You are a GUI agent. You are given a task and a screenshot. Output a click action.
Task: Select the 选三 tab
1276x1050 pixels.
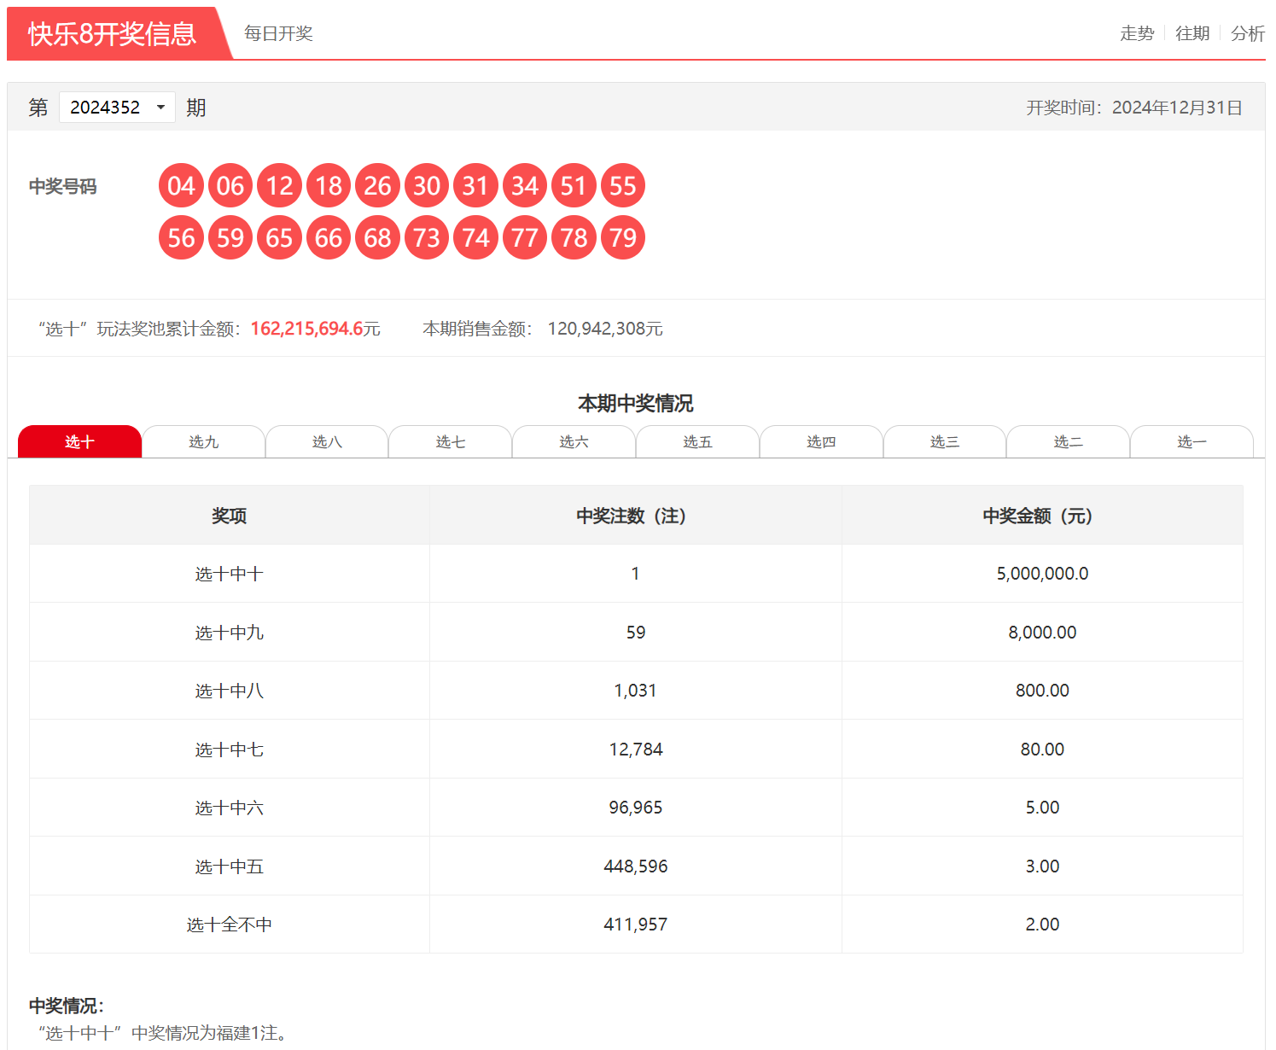945,441
